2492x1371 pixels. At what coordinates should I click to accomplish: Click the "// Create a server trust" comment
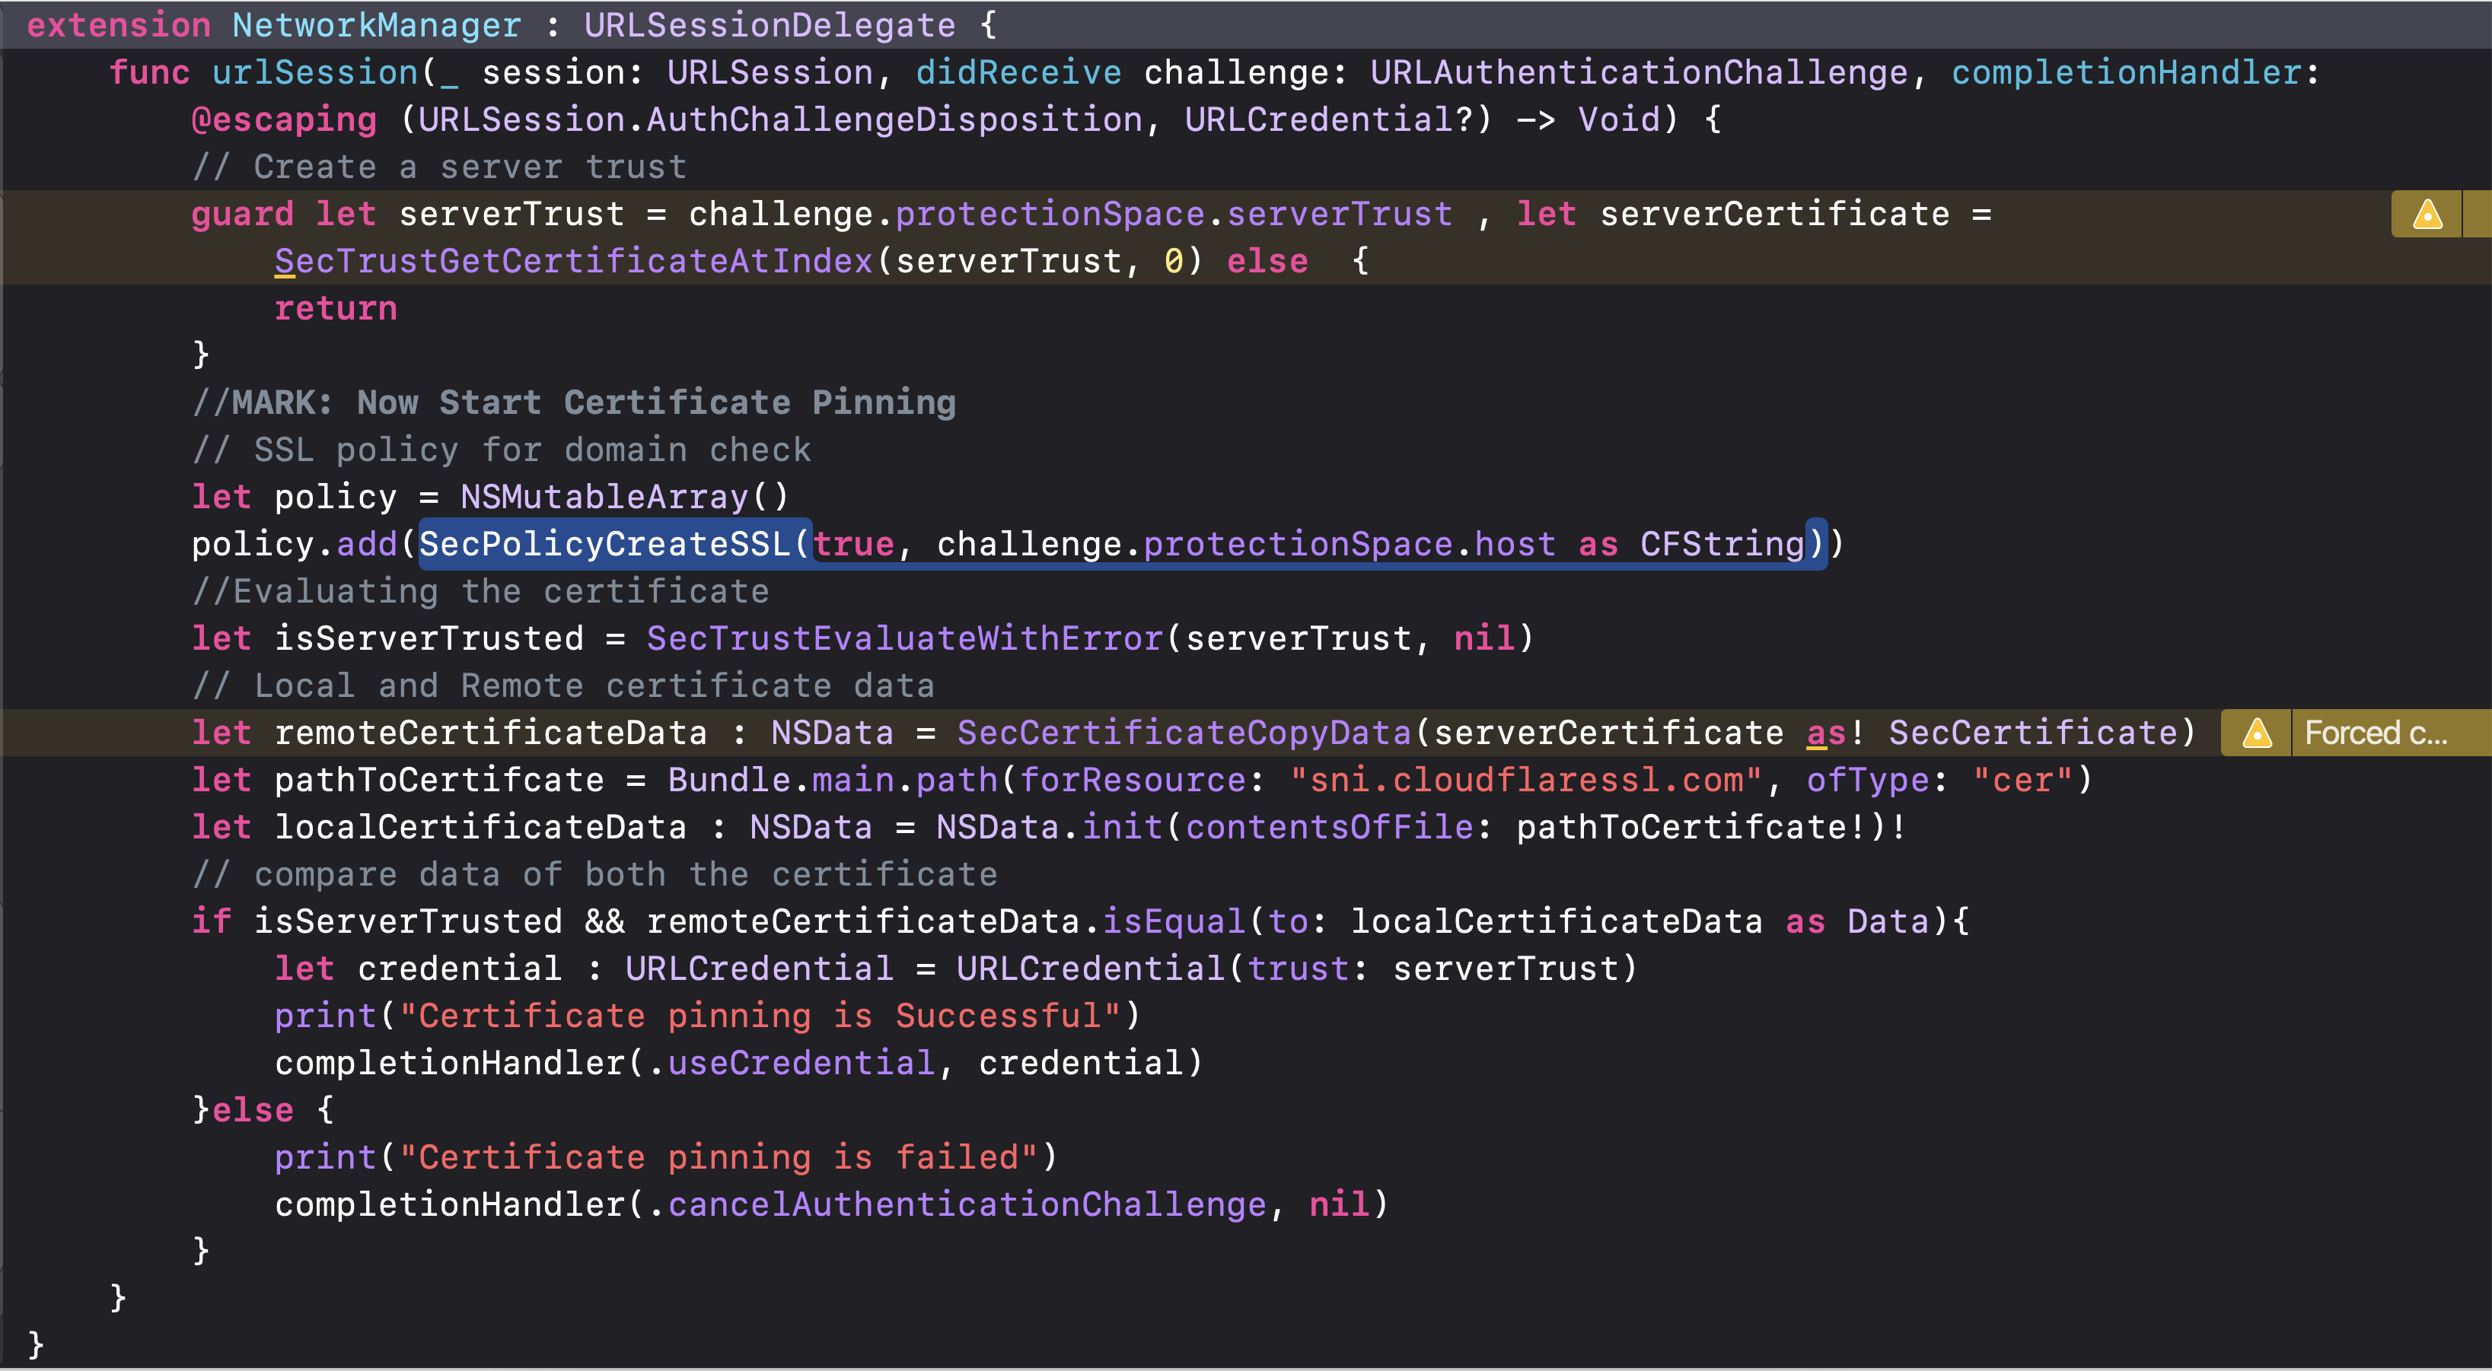tap(439, 167)
